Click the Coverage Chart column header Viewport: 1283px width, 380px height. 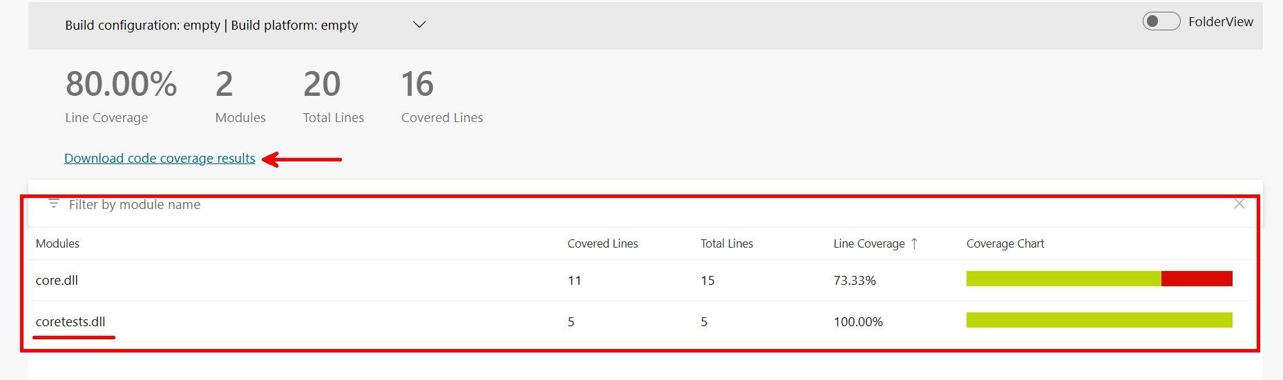[1005, 243]
